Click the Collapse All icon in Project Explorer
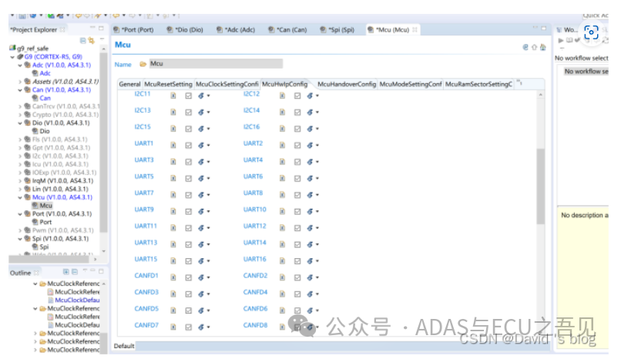This screenshot has height=359, width=621. point(82,40)
